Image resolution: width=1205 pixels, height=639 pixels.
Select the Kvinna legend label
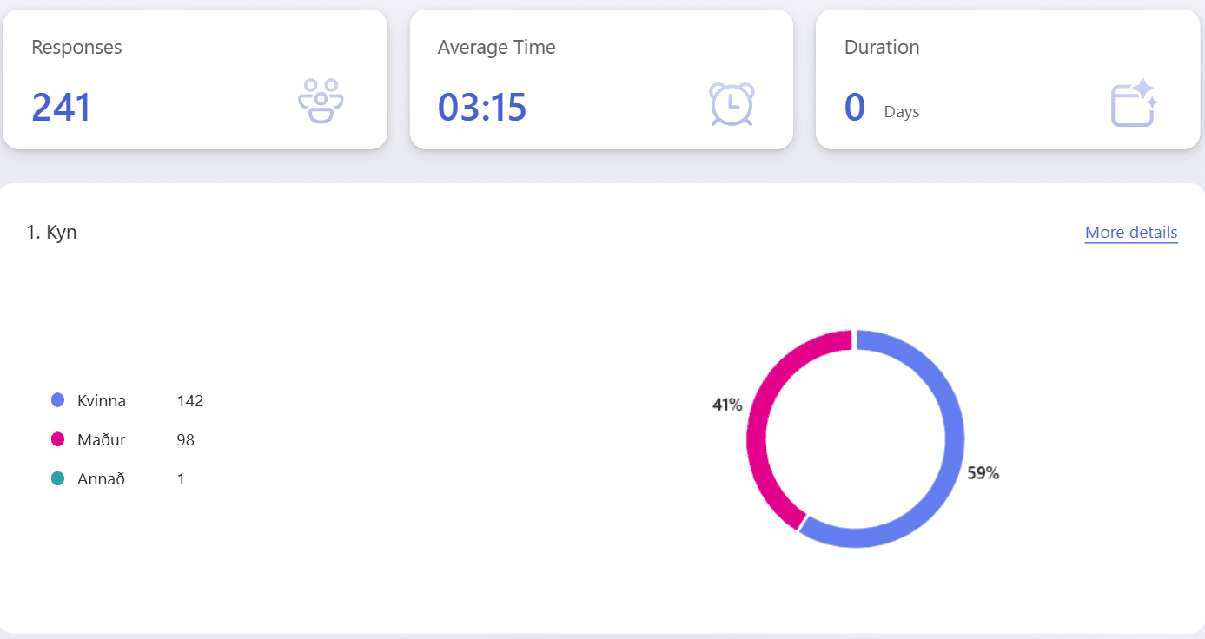coord(102,401)
